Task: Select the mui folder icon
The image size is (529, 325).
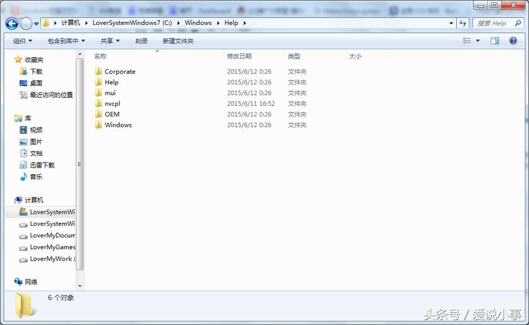Action: point(98,93)
